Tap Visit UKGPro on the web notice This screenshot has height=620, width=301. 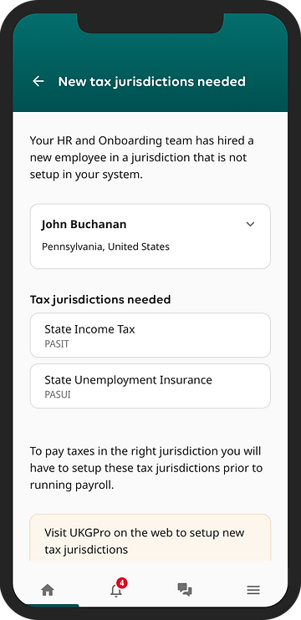(x=150, y=537)
